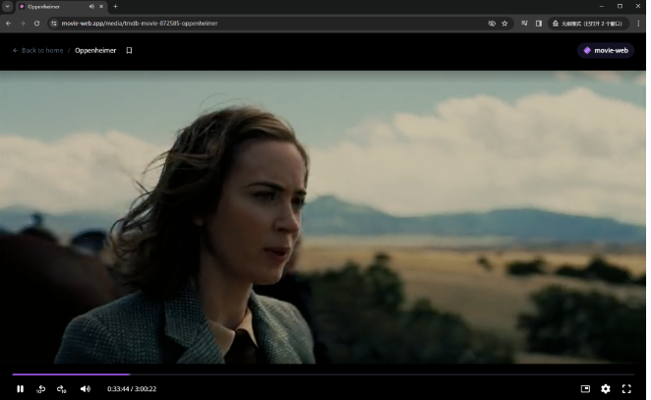Star this page in browser bookmarks
The height and width of the screenshot is (400, 651).
(x=504, y=23)
